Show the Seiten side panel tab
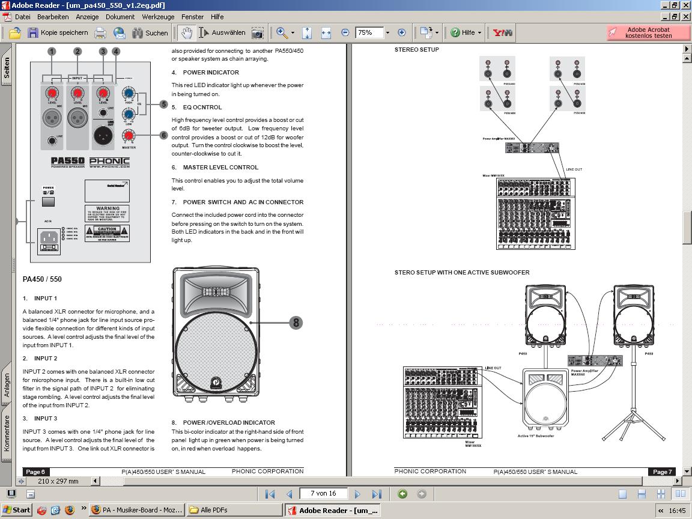The image size is (692, 519). (x=6, y=65)
